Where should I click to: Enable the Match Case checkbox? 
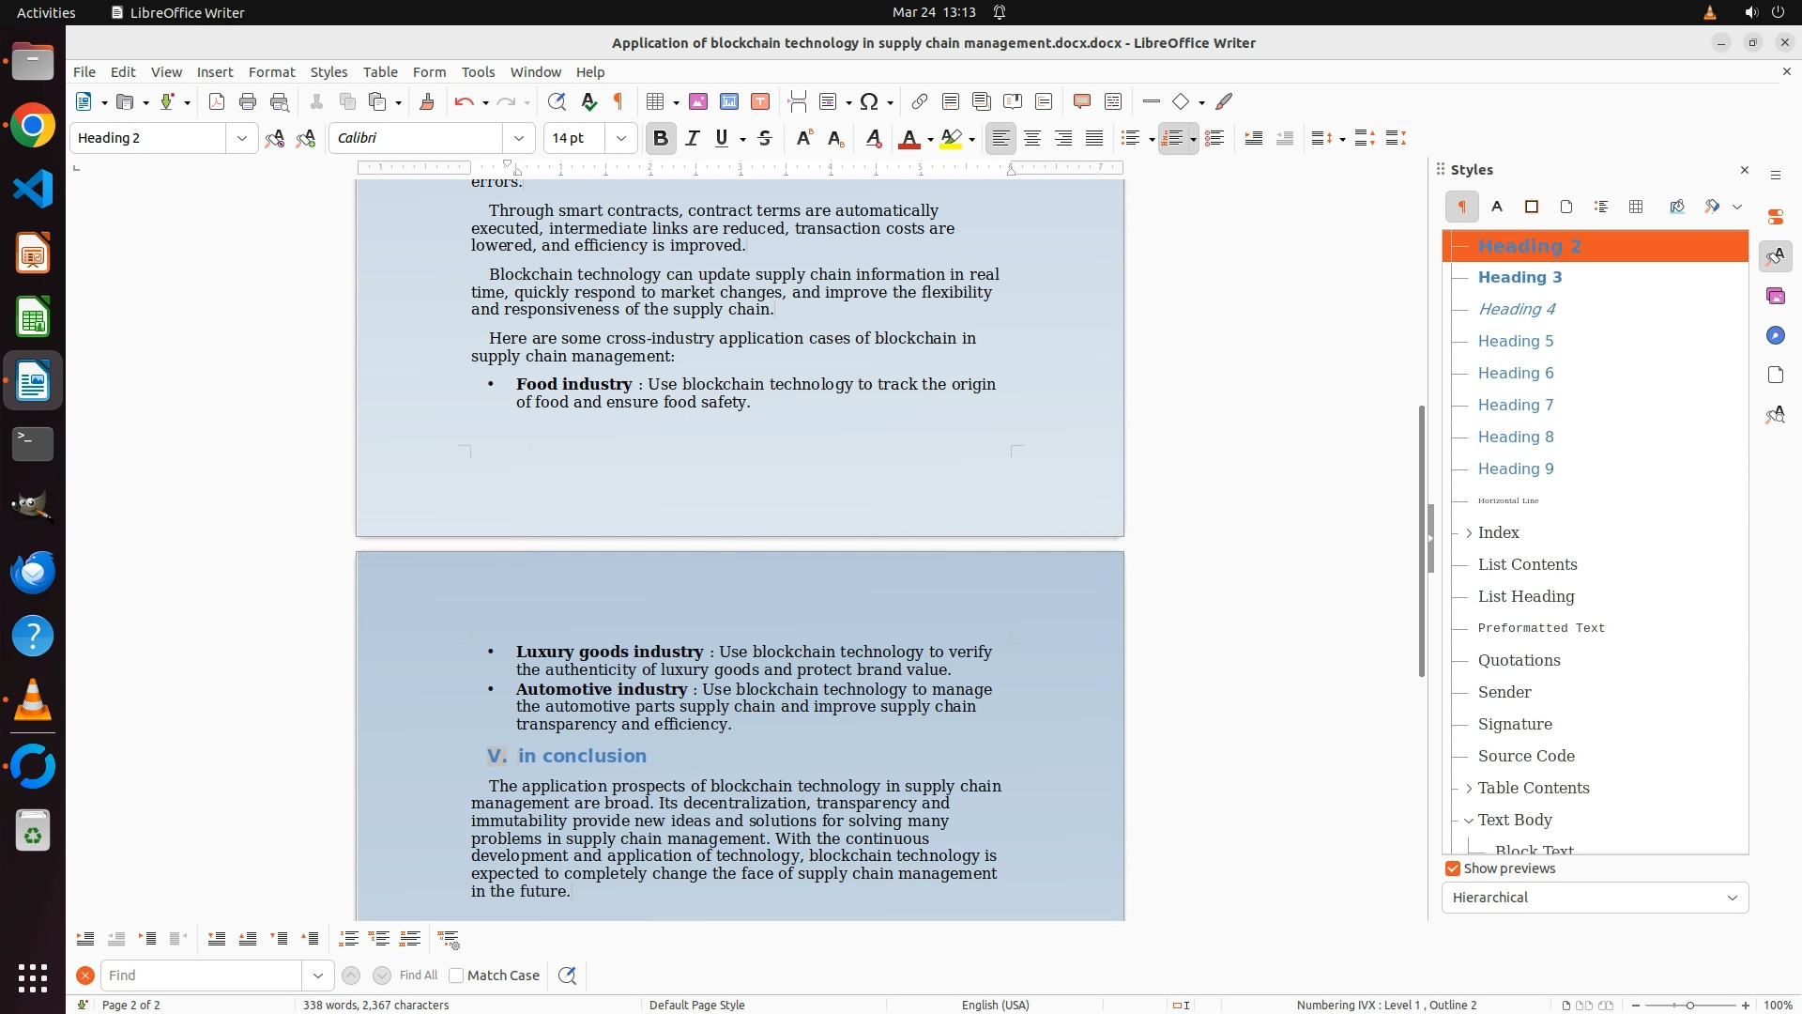[456, 976]
